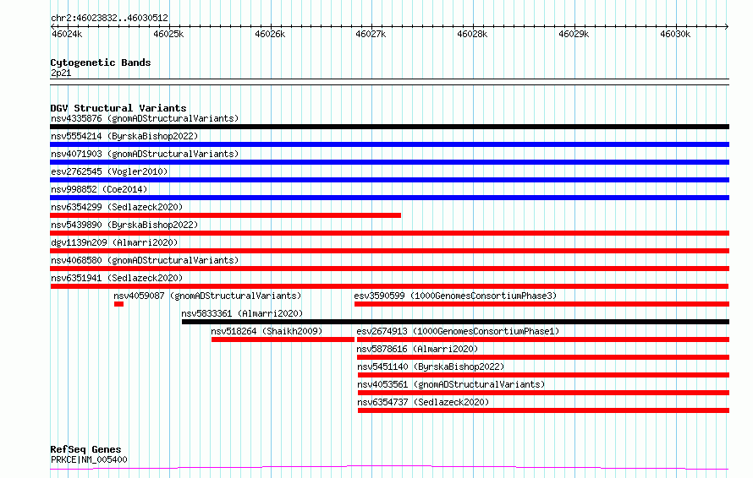Select the nsv5554214 ByrskaBishop2022 variant label
The image size is (753, 478).
coord(124,136)
